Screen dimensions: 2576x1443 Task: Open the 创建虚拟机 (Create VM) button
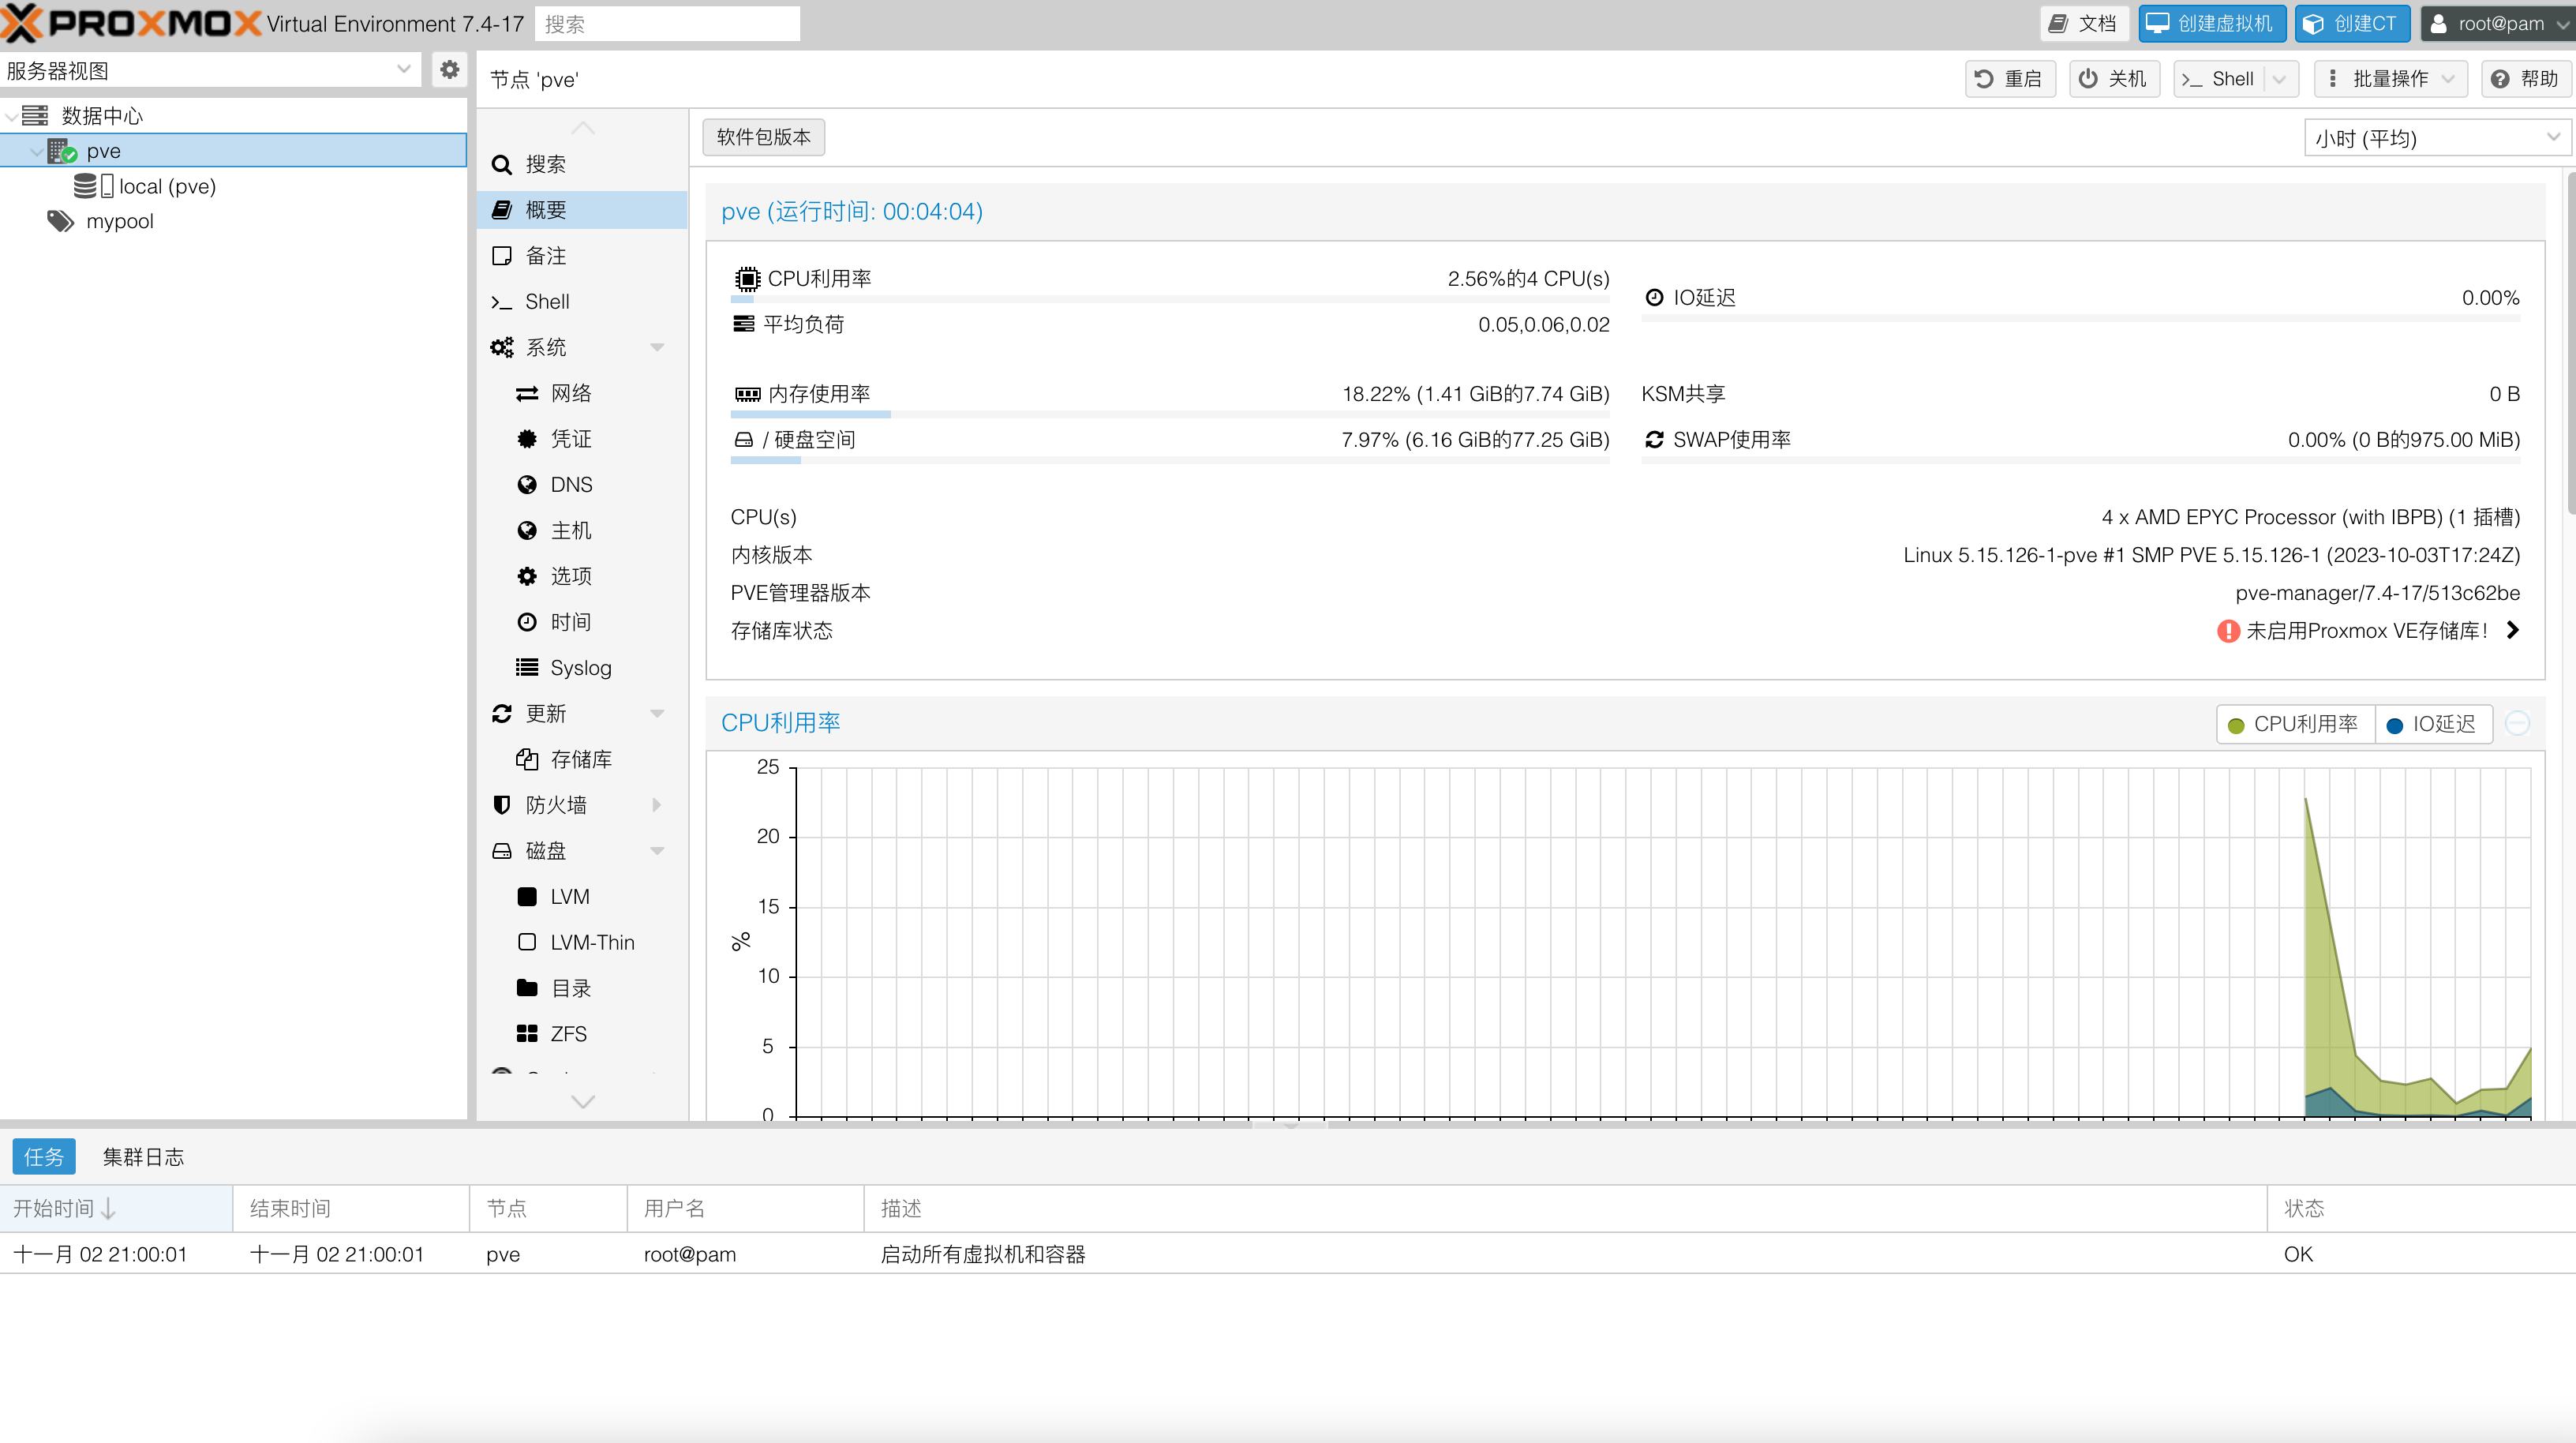[2211, 23]
